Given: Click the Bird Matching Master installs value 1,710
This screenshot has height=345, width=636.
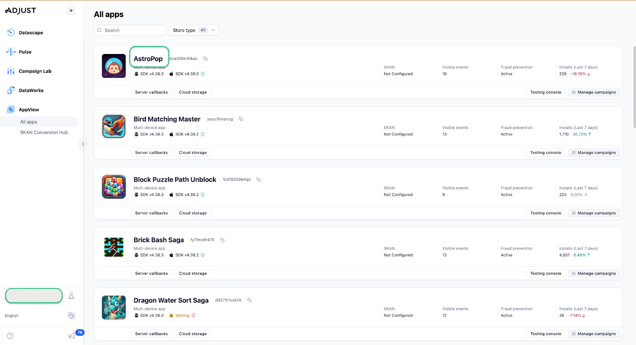Looking at the screenshot, I should pyautogui.click(x=564, y=134).
